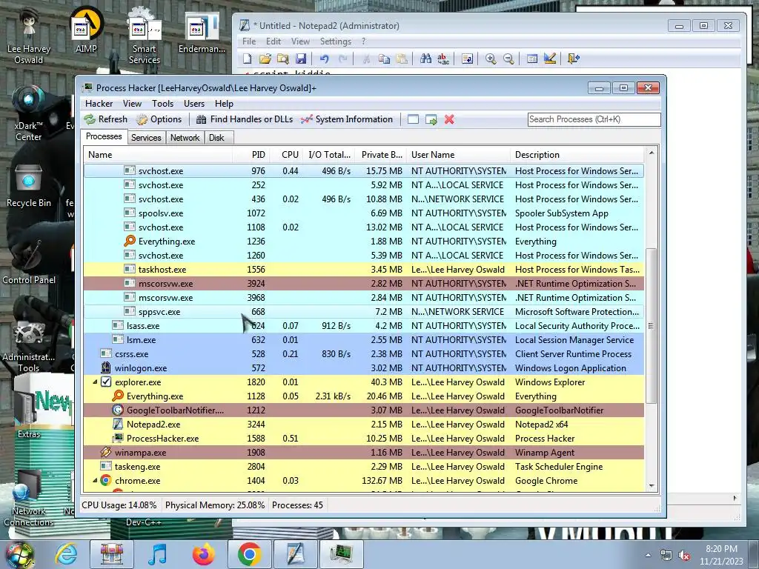Image resolution: width=759 pixels, height=569 pixels.
Task: Click the volume speaker tray icon
Action: click(684, 556)
